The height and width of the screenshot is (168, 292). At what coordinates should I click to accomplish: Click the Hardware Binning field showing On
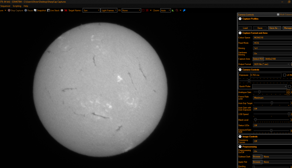click(x=272, y=54)
